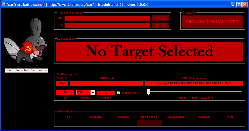Click the Downloading status label

click(x=149, y=117)
